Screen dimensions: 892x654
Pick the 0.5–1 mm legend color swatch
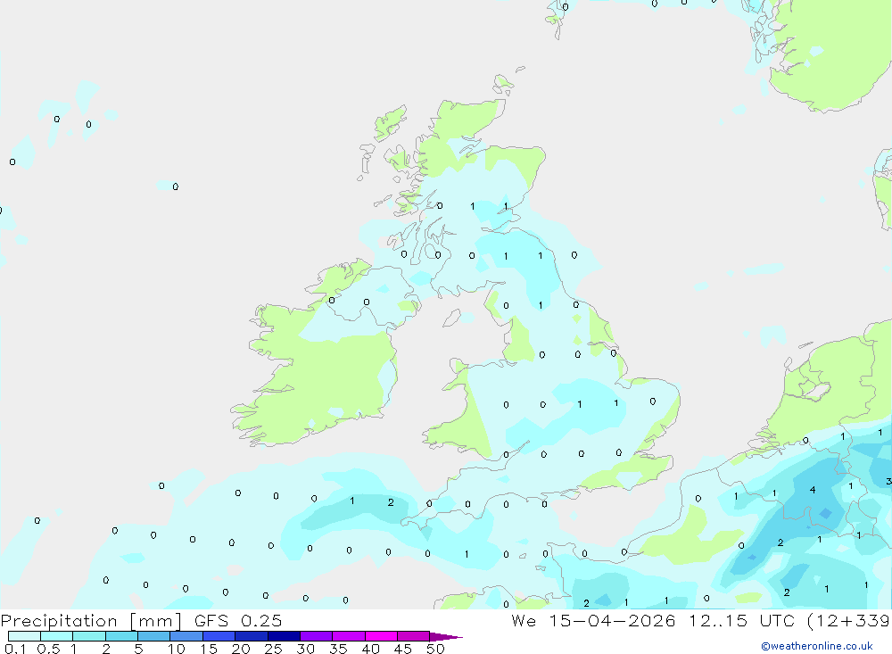pyautogui.click(x=57, y=636)
